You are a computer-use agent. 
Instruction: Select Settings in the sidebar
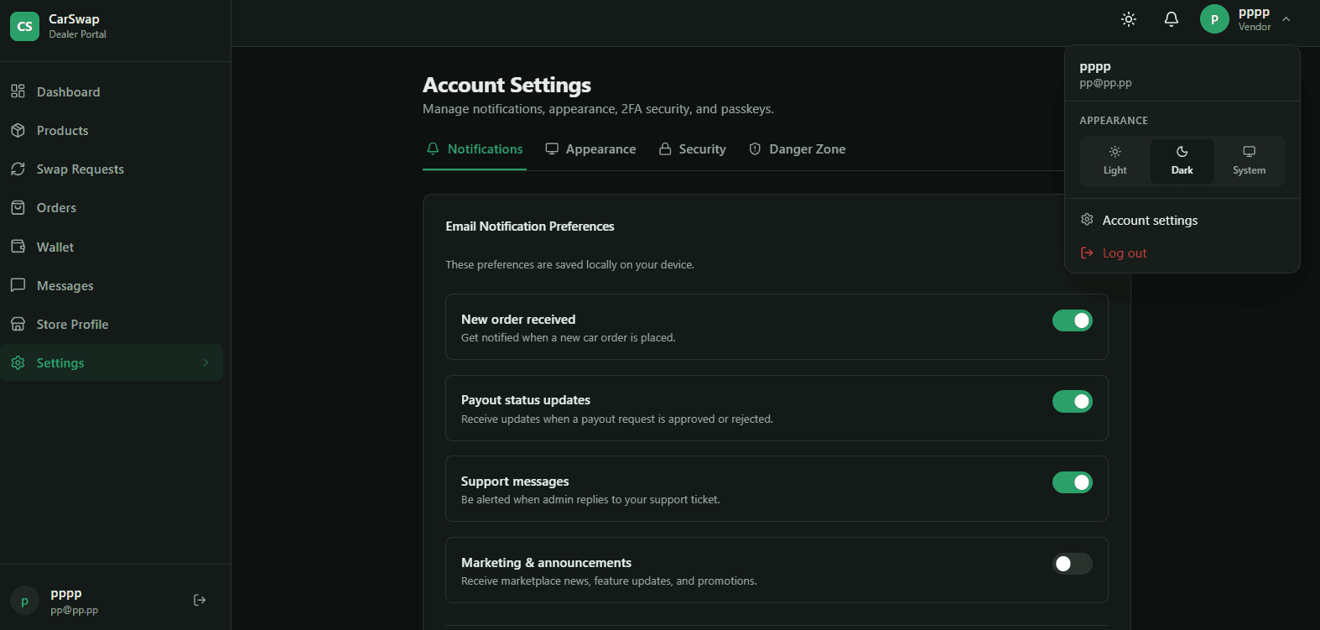[x=112, y=362]
